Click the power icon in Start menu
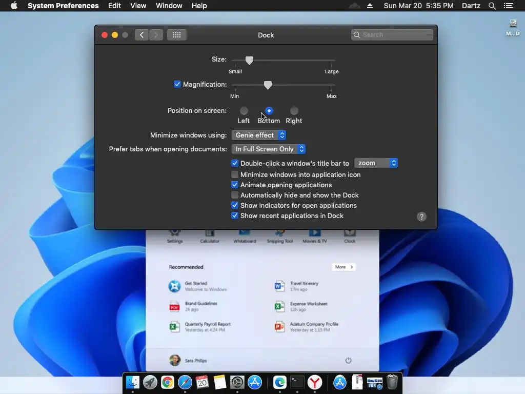Image resolution: width=525 pixels, height=394 pixels. click(x=348, y=361)
